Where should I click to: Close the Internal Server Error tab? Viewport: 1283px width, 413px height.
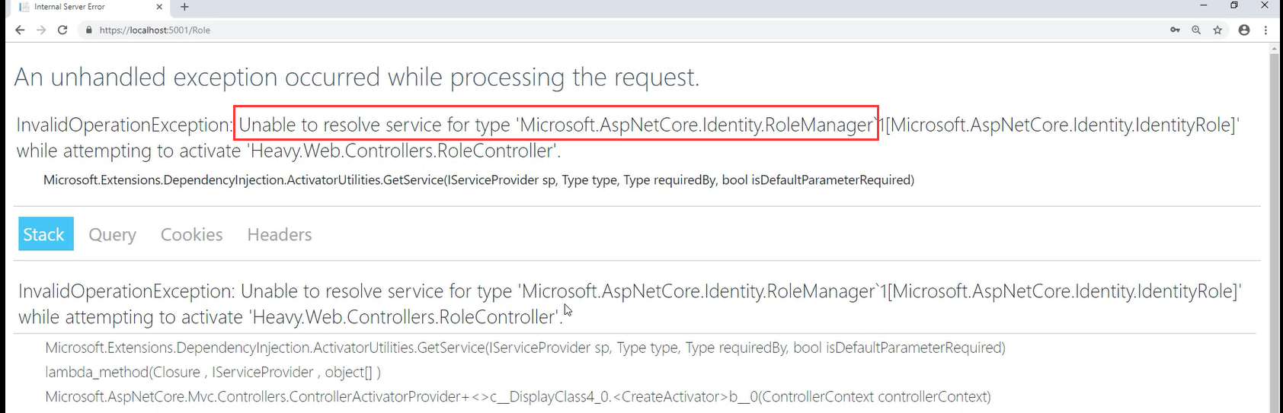(159, 7)
